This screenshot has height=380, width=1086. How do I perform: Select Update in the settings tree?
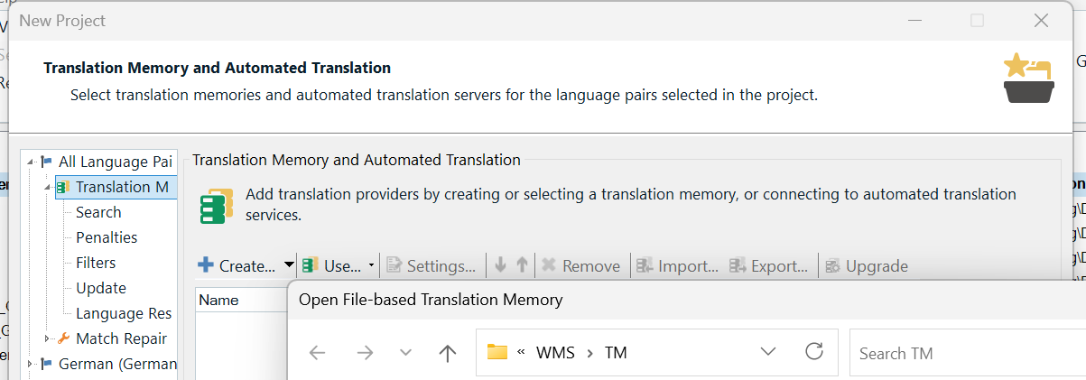pos(101,288)
